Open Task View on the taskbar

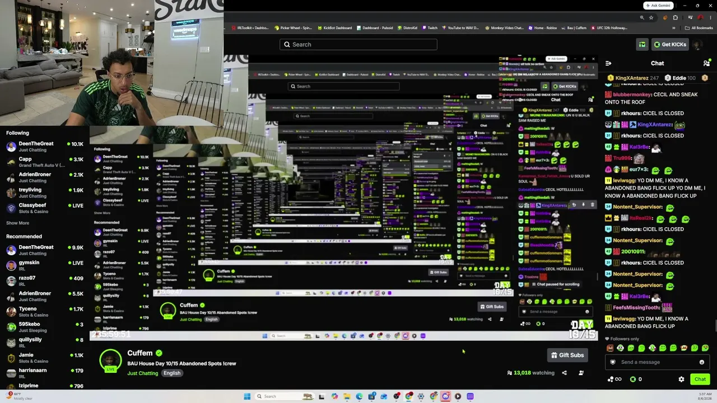322,396
